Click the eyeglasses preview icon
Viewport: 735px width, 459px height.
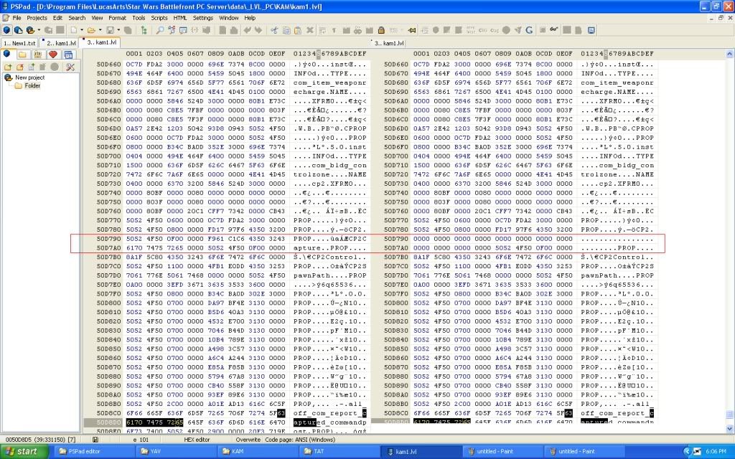pyautogui.click(x=553, y=29)
